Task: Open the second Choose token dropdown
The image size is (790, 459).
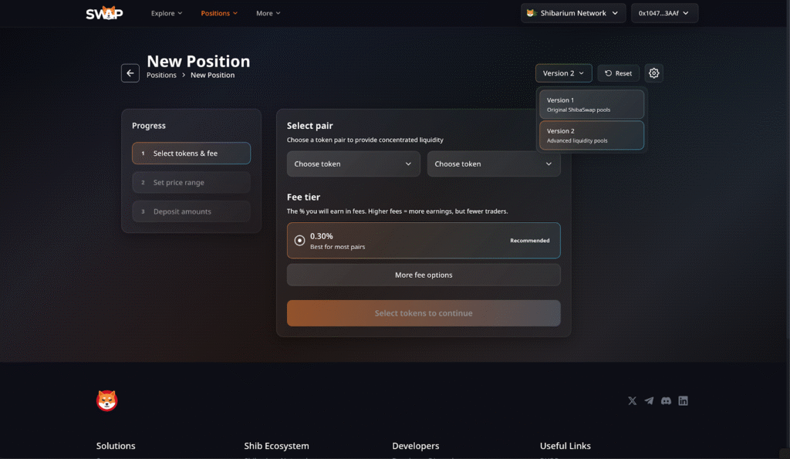Action: point(494,164)
